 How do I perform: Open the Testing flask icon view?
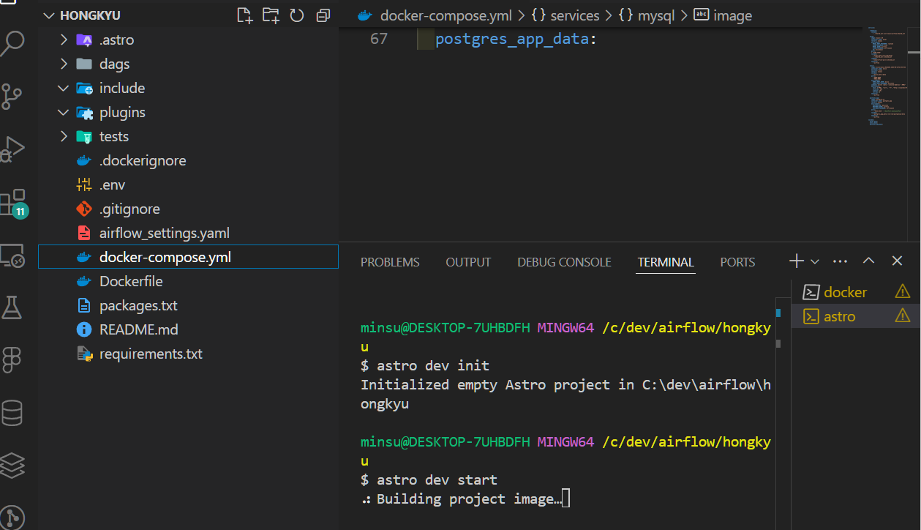12,307
